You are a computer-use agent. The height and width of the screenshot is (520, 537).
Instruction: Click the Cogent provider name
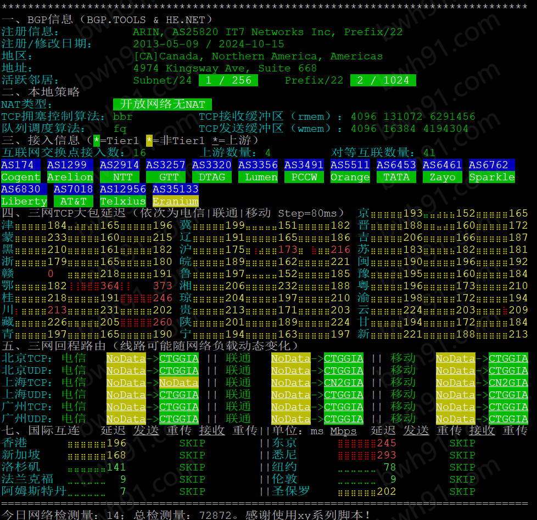20,177
